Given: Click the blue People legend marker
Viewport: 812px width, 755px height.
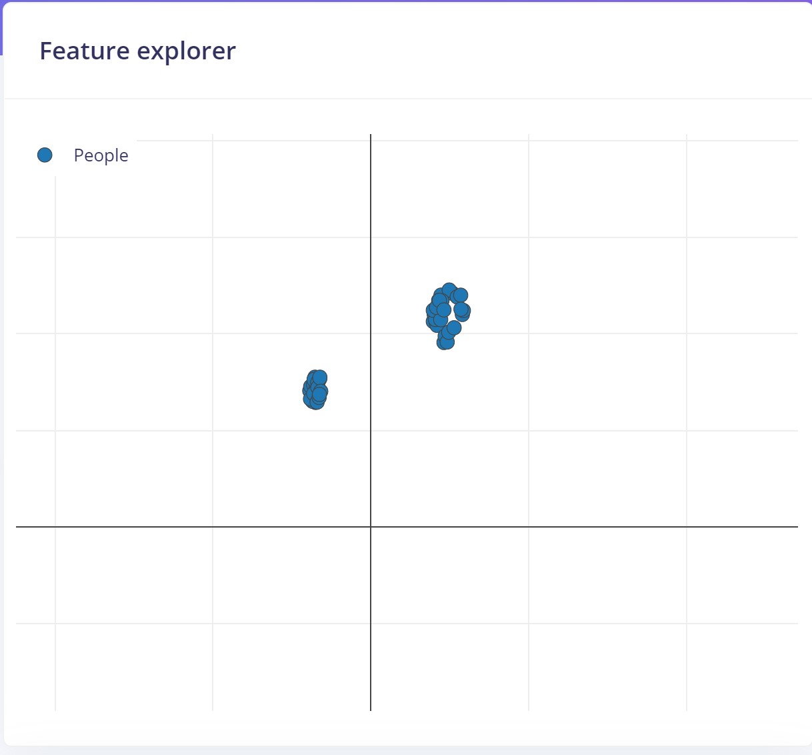Looking at the screenshot, I should point(45,155).
